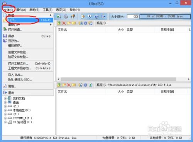Click the gear settings icon in lower pane toolbar
This screenshot has width=193, height=142.
(x=86, y=85)
